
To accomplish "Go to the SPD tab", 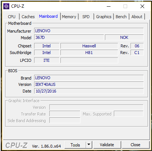I will [x=86, y=17].
